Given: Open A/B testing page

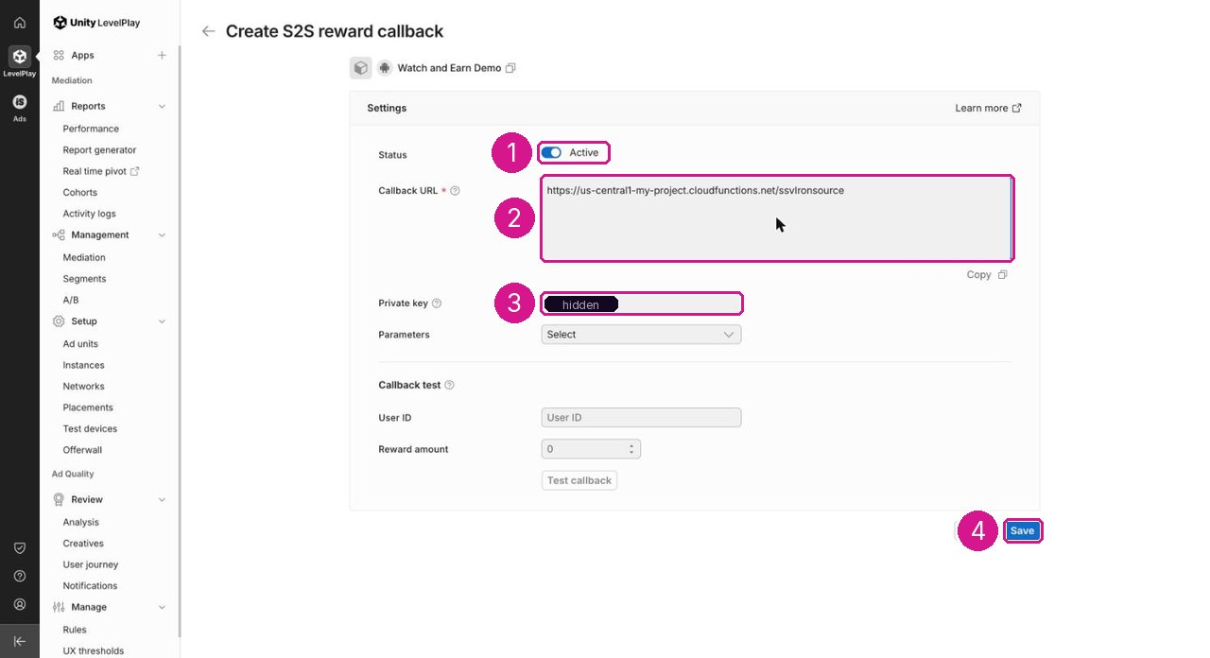Looking at the screenshot, I should [71, 300].
